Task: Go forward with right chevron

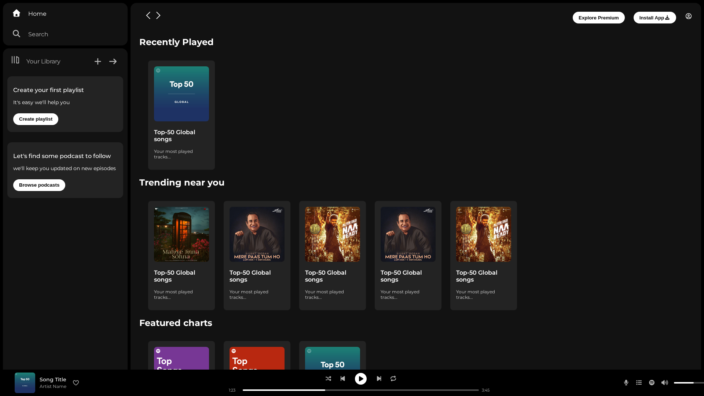Action: [x=158, y=15]
